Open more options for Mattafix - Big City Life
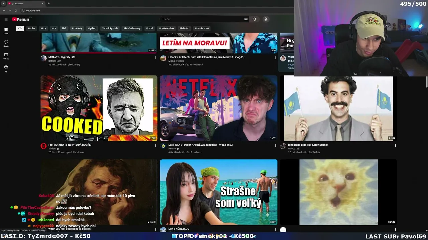This screenshot has width=428, height=240. (155, 58)
